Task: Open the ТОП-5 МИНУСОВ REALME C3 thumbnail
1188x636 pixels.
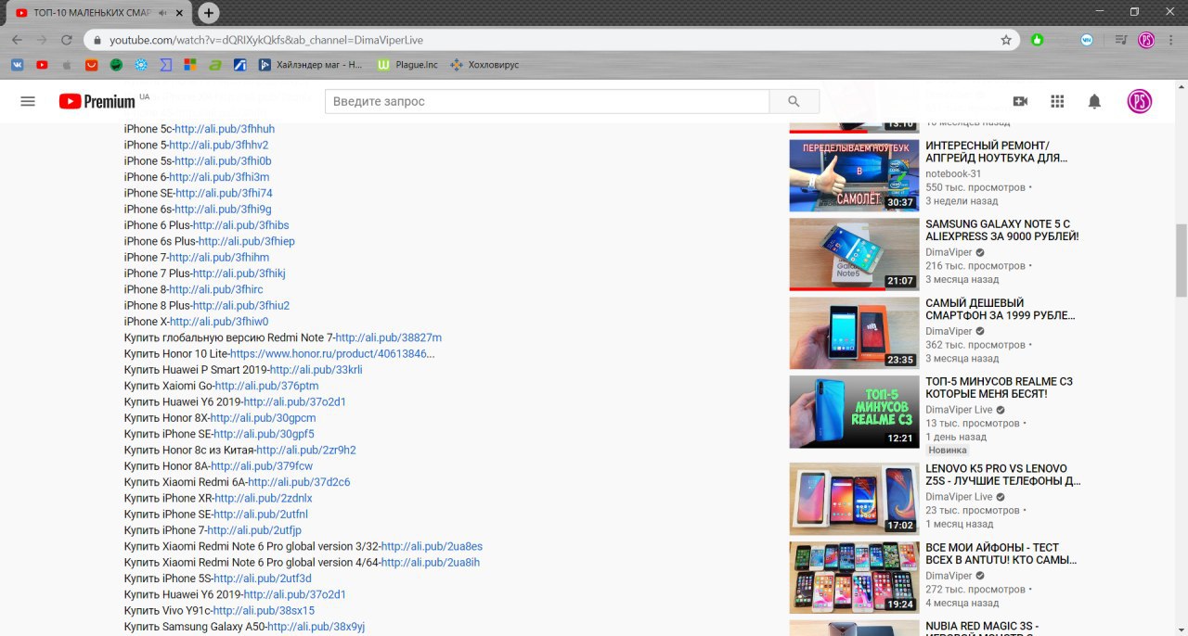Action: pyautogui.click(x=854, y=412)
